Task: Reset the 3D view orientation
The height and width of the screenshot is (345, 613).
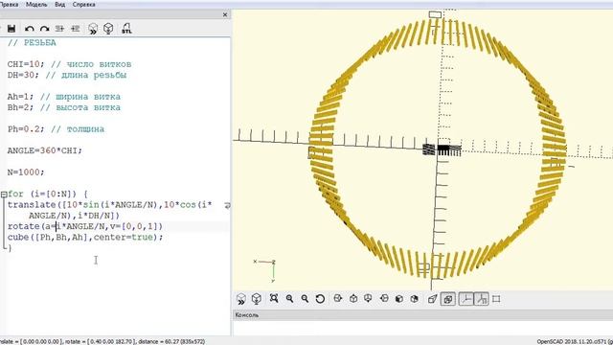Action: pos(320,299)
